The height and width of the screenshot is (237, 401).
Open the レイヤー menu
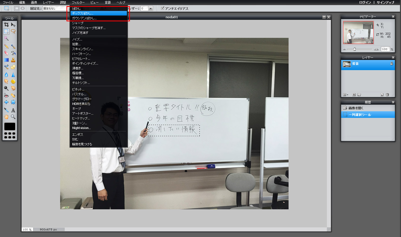[48, 3]
